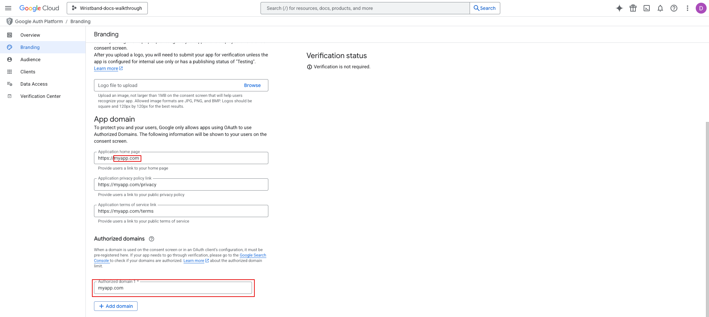Open the help question mark icon
Image resolution: width=709 pixels, height=317 pixels.
pos(674,8)
